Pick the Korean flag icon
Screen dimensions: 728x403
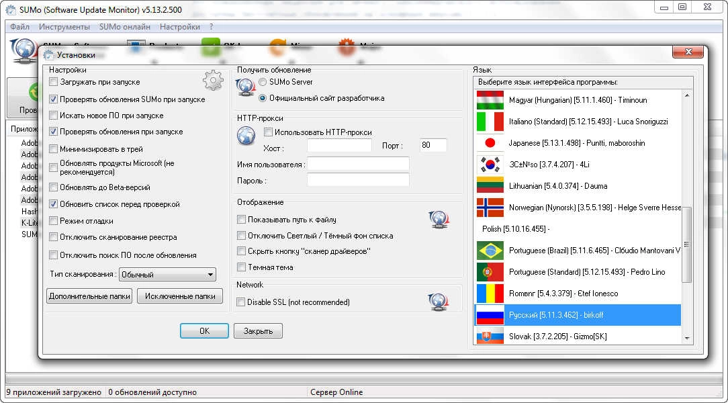click(x=490, y=165)
